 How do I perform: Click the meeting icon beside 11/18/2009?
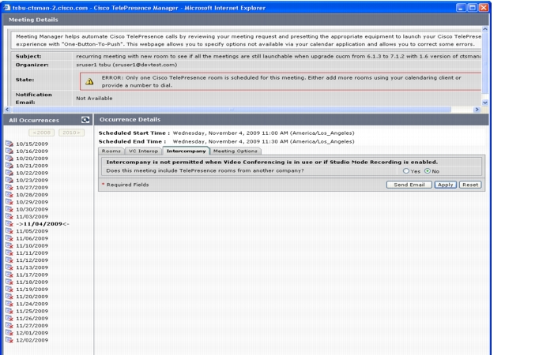coord(9,282)
